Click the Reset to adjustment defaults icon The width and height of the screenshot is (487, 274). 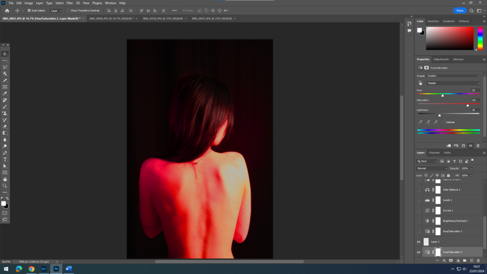pyautogui.click(x=463, y=146)
